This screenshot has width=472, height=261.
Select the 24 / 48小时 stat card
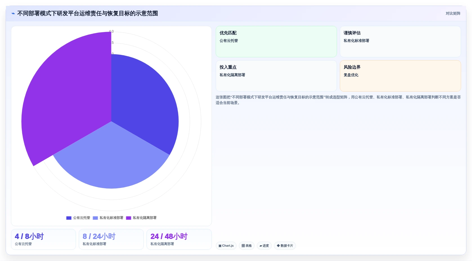click(x=179, y=239)
